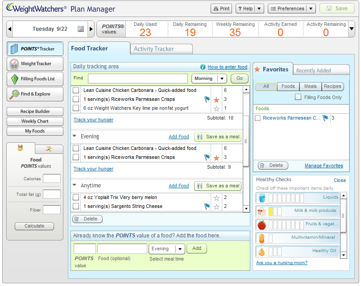This screenshot has height=286, width=361.
Task: Click the Calculate button
Action: coord(34,226)
